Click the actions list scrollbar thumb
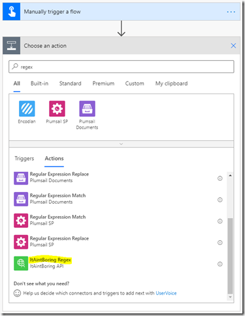 tap(230, 256)
